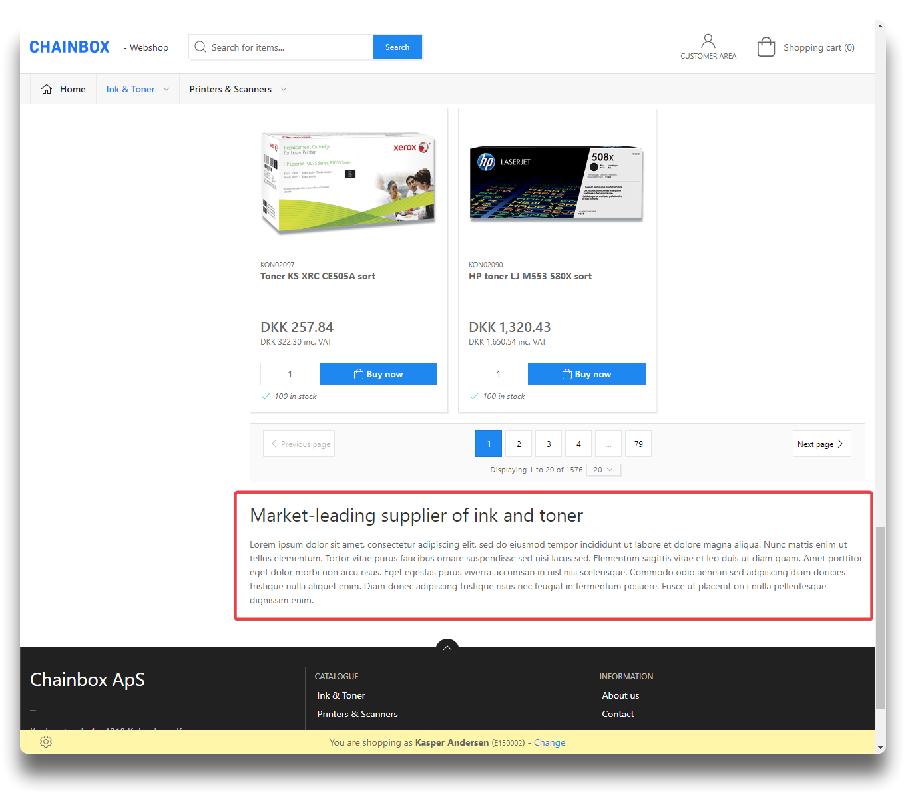Click the Next page button
The width and height of the screenshot is (906, 795).
(821, 444)
